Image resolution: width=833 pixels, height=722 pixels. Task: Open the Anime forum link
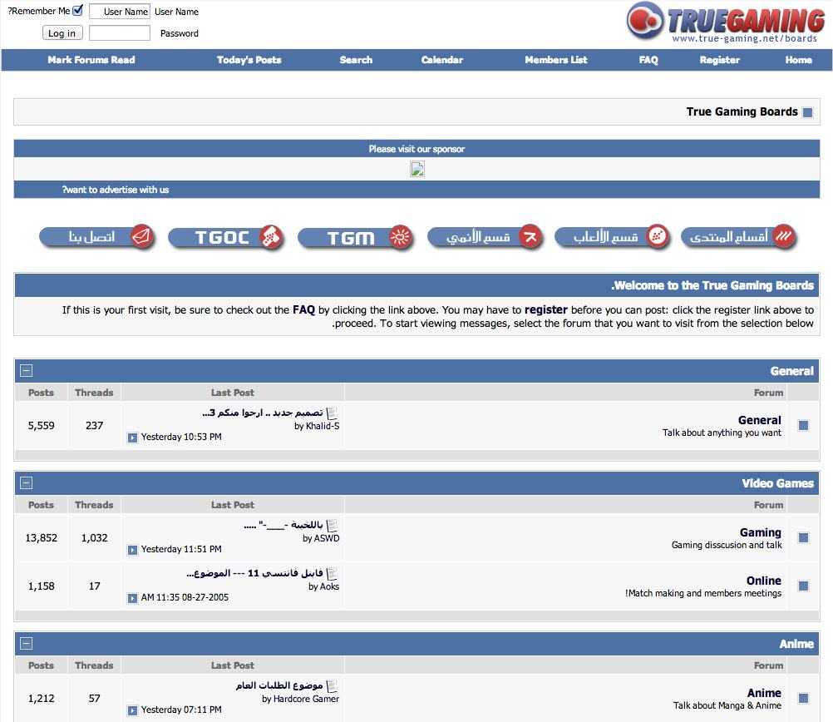tap(764, 693)
